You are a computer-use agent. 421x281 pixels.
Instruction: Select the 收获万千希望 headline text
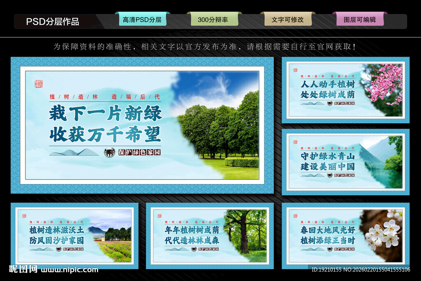(105, 134)
